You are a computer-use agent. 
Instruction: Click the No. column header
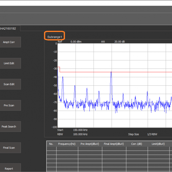pos(51,144)
